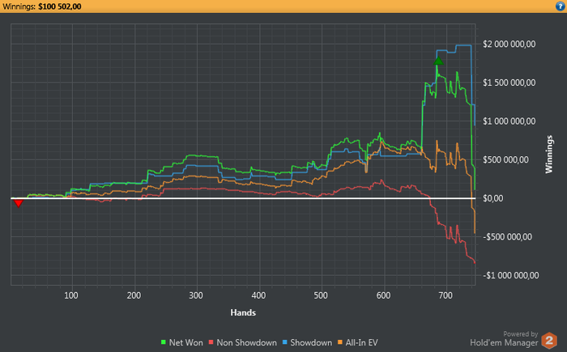Click the $2 000 000,00 axis label

tap(509, 44)
